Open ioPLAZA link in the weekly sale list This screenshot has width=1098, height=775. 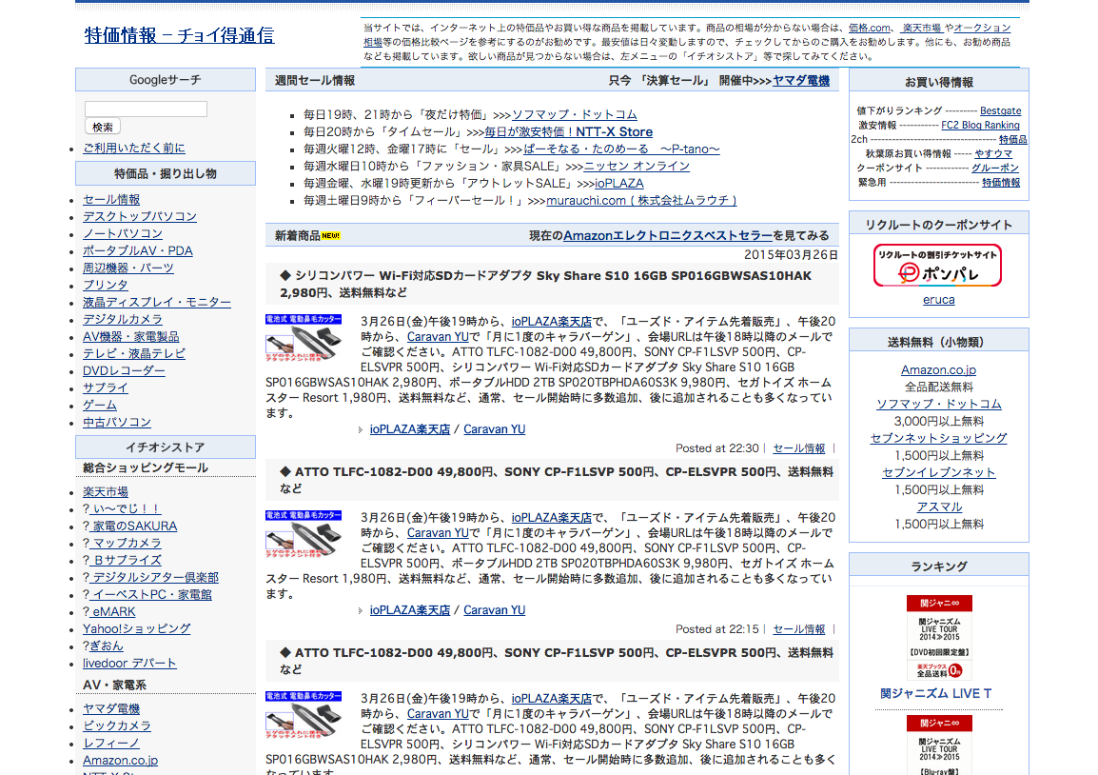[619, 184]
